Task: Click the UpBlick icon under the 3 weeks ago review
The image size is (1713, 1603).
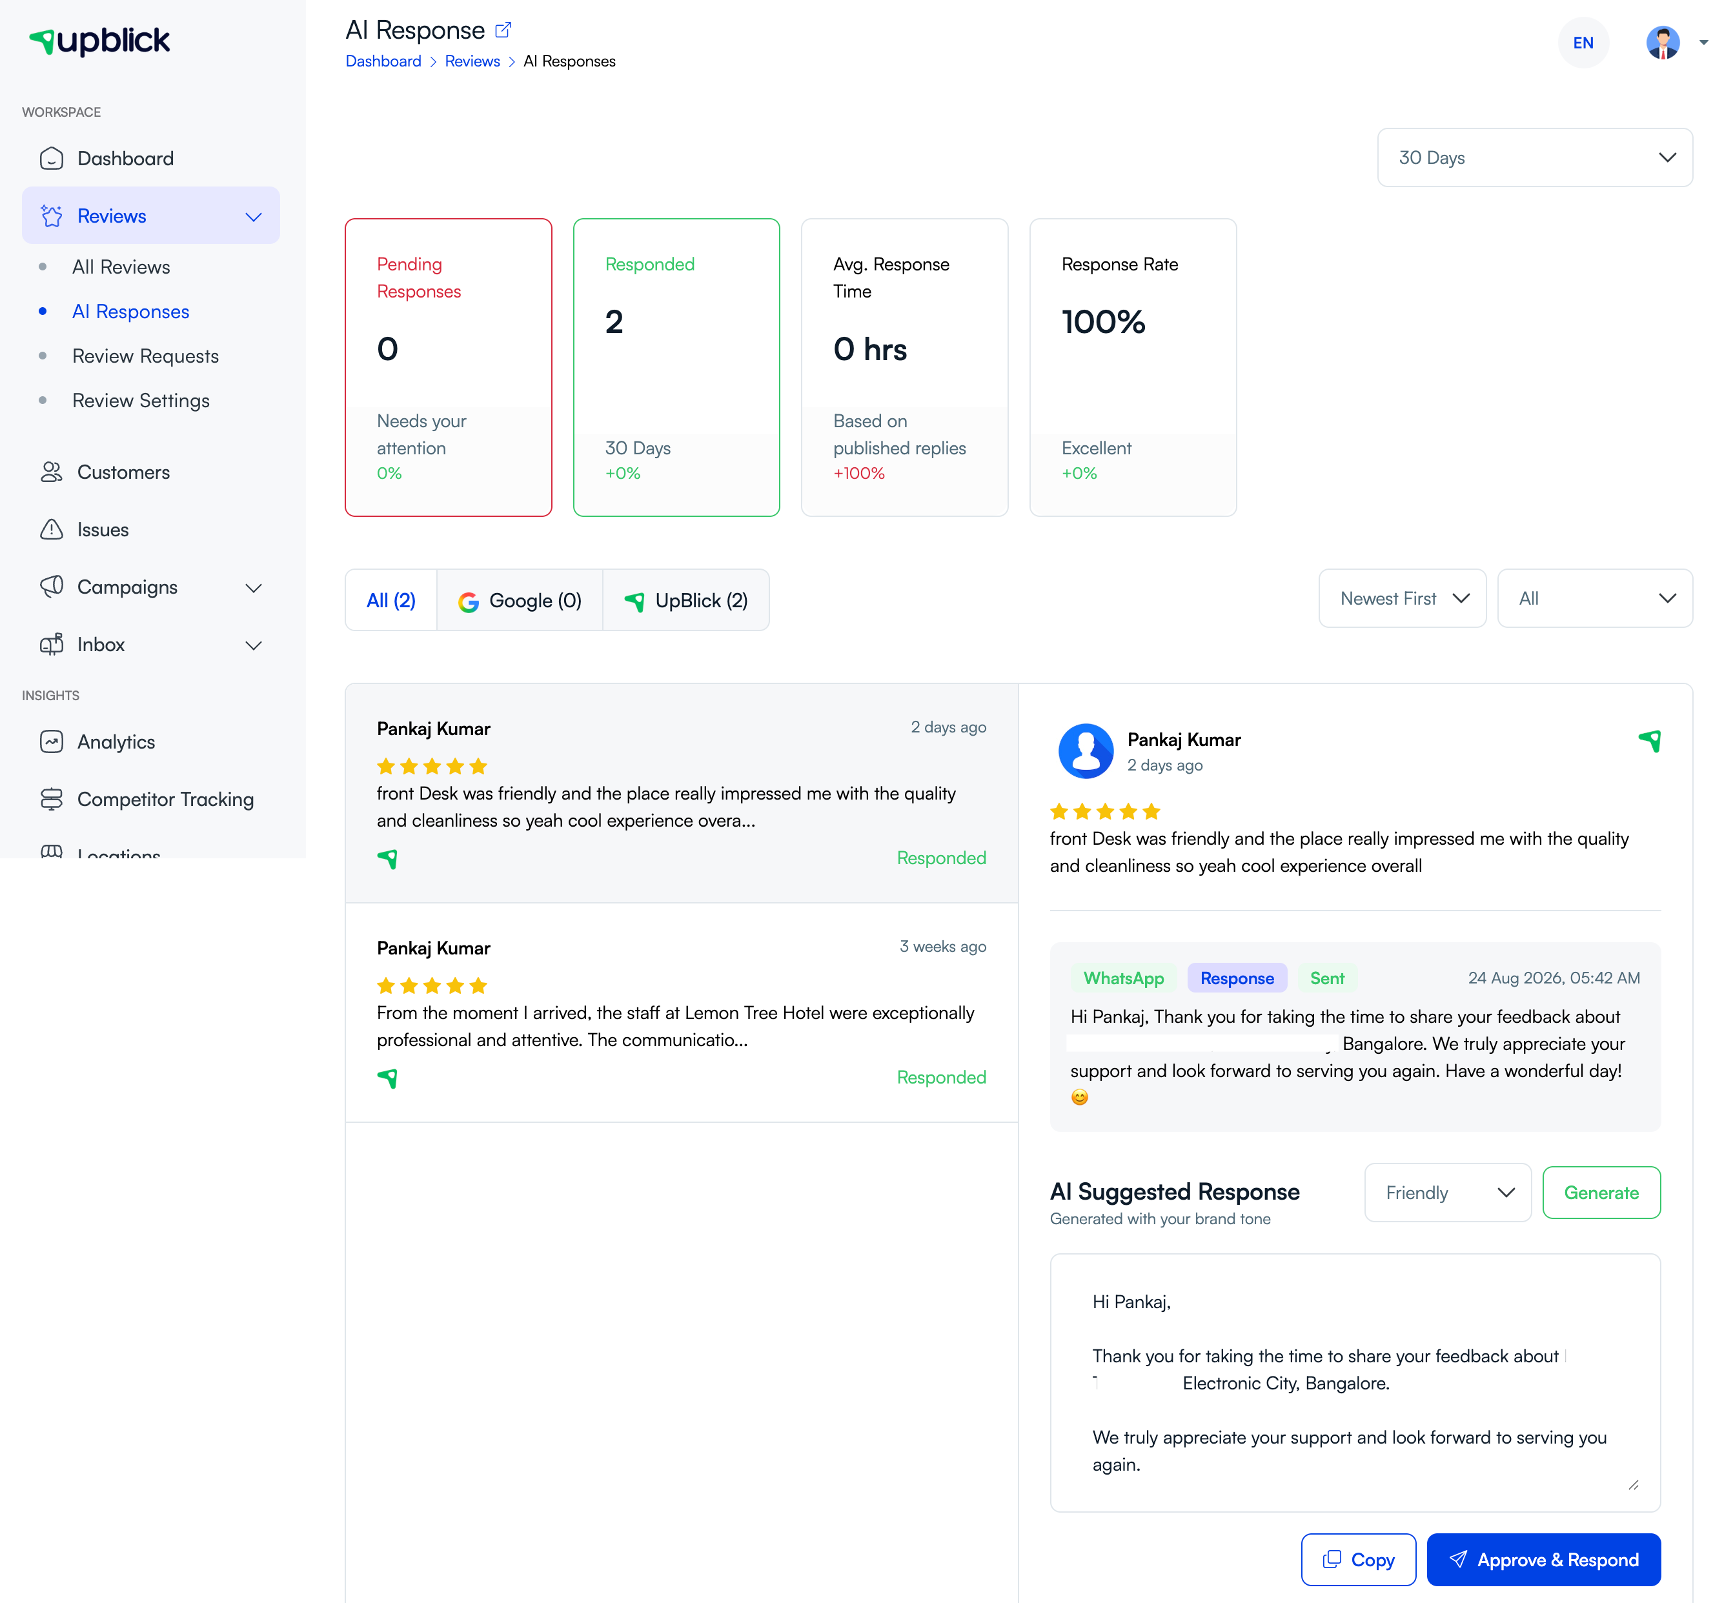Action: [x=388, y=1078]
